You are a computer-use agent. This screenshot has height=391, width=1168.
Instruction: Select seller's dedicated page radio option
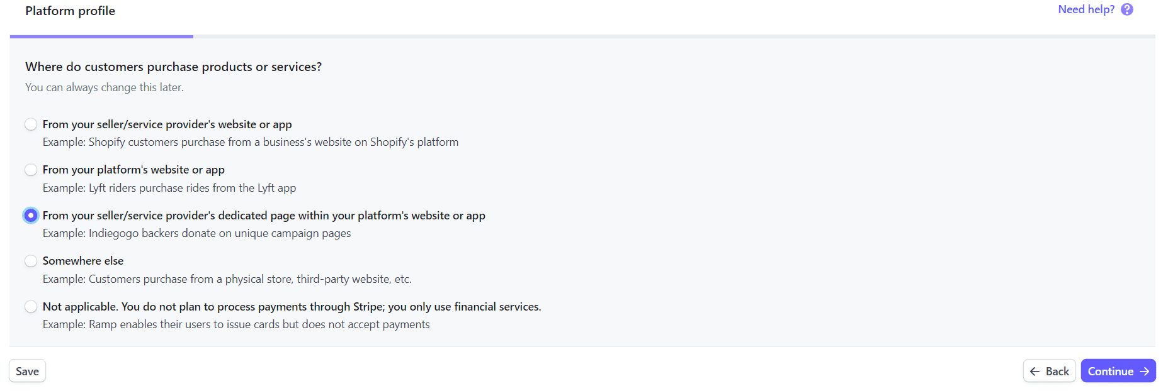click(31, 216)
